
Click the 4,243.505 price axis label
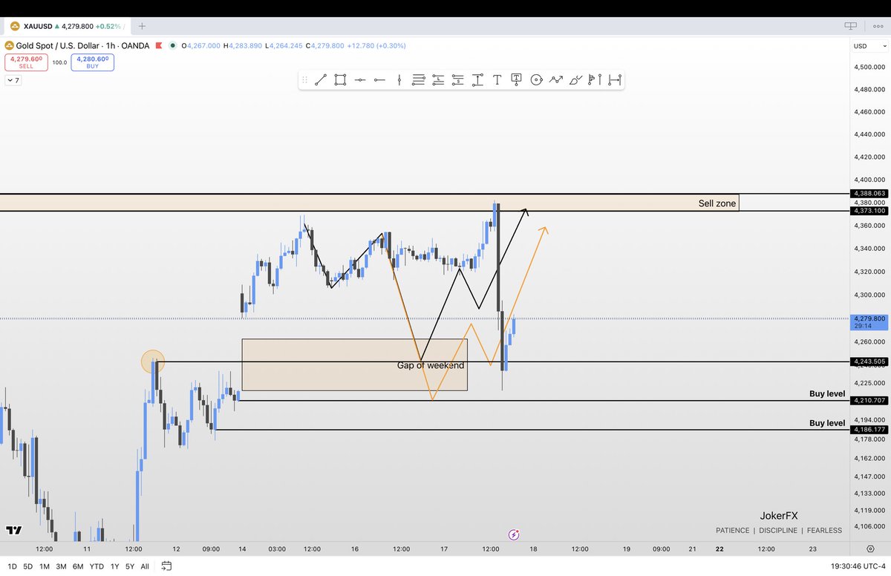pyautogui.click(x=869, y=361)
